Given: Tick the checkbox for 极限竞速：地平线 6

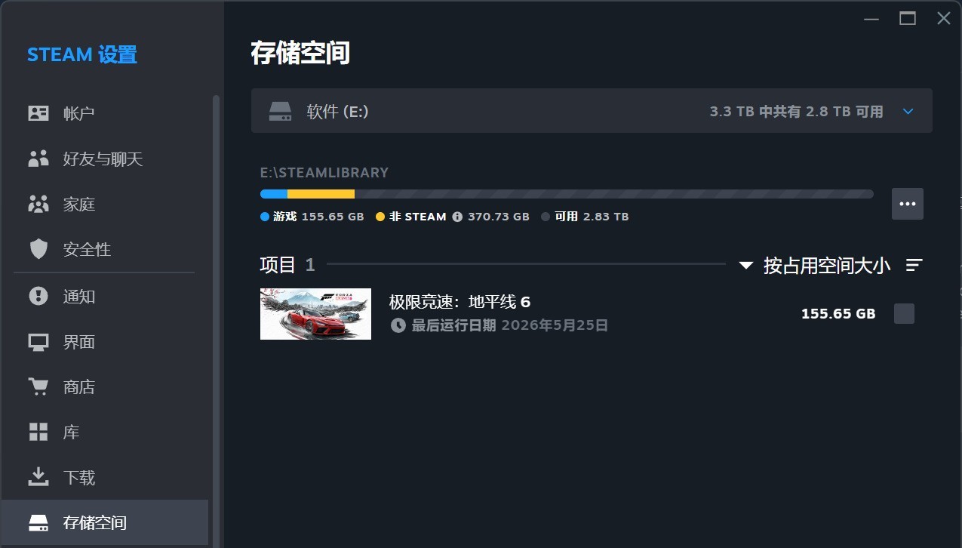Looking at the screenshot, I should tap(904, 313).
